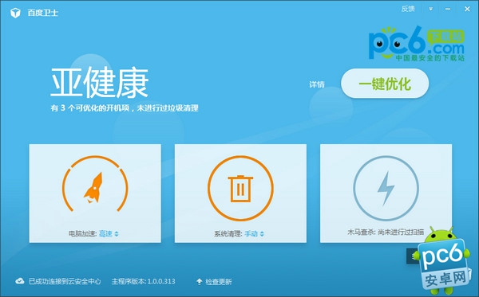
Task: Minimize the 百度卫士 window
Action: coord(448,9)
